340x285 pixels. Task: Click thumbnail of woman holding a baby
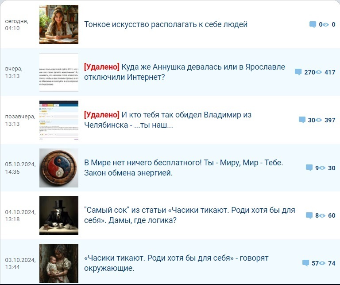[x=59, y=263]
